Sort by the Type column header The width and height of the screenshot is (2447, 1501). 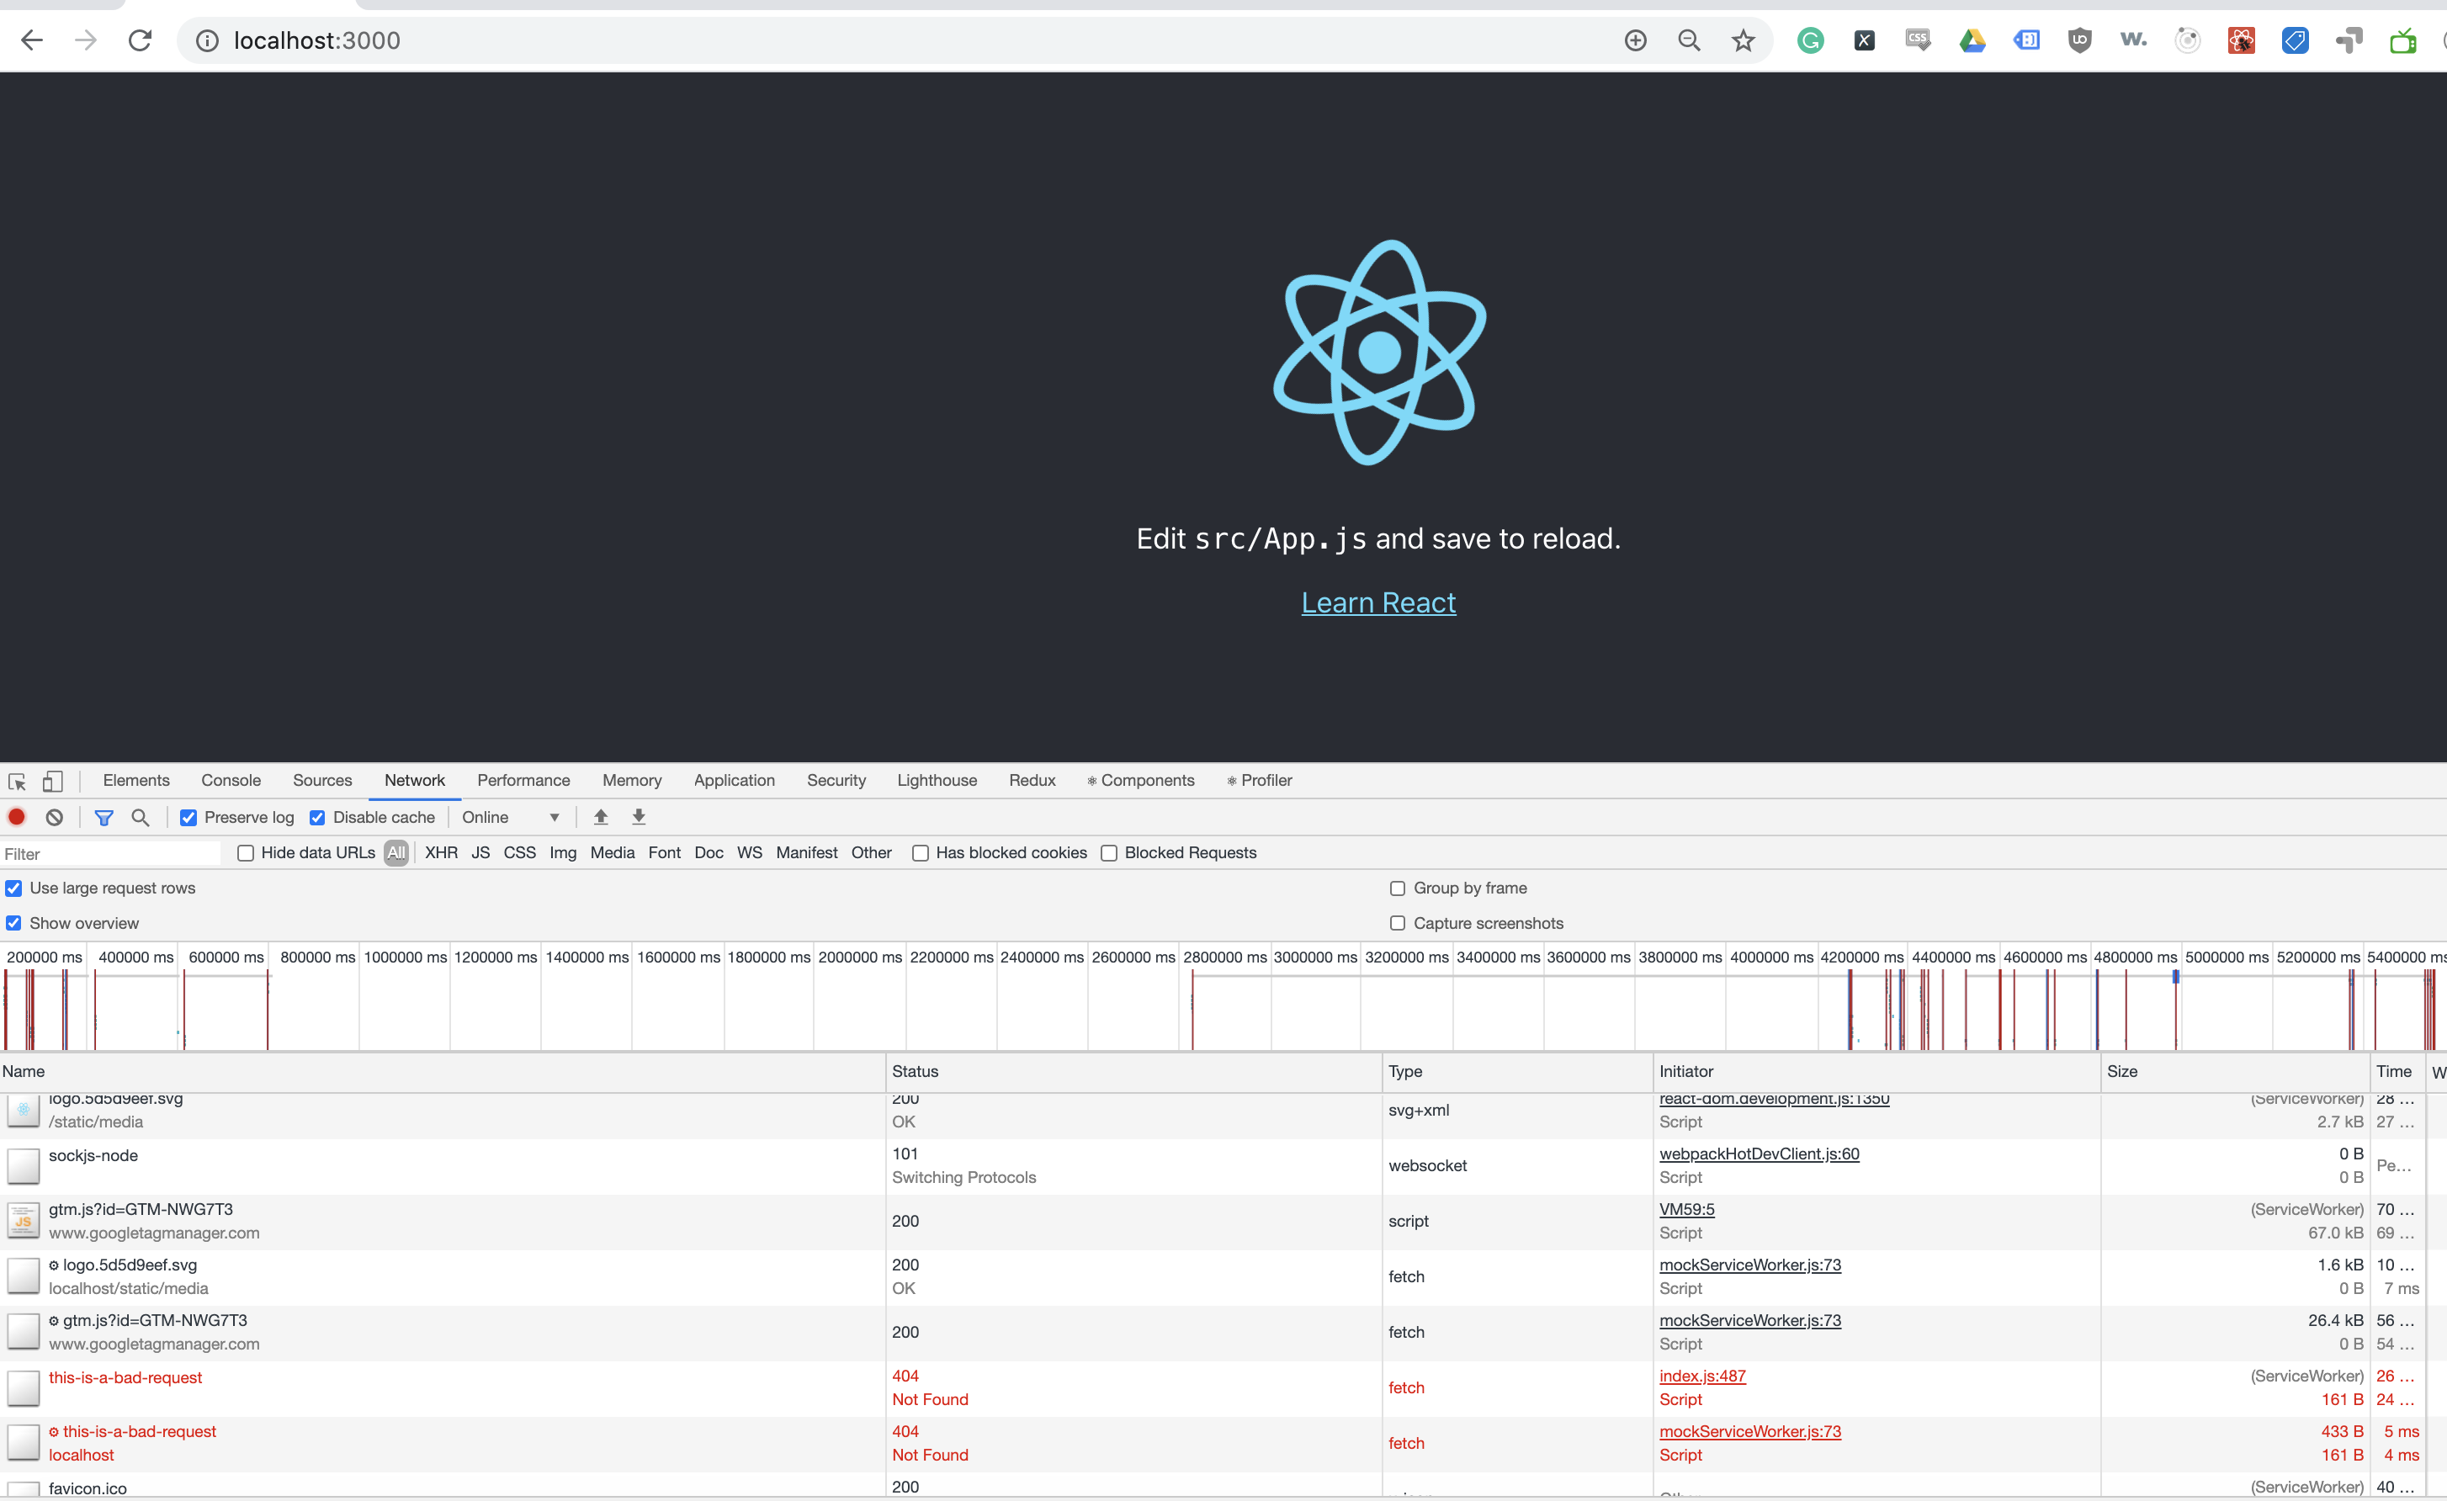pyautogui.click(x=1517, y=1071)
